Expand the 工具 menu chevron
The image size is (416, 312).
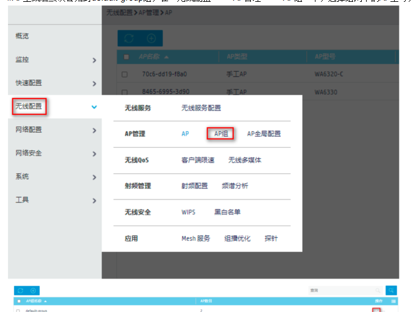pyautogui.click(x=94, y=201)
